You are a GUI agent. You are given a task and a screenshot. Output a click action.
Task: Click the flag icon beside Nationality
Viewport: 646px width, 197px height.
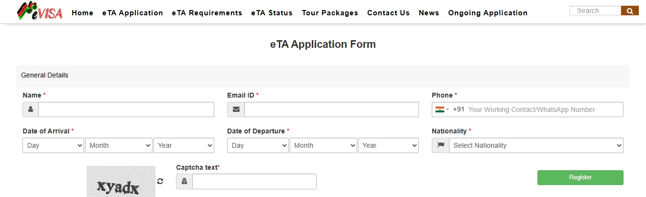tap(440, 145)
